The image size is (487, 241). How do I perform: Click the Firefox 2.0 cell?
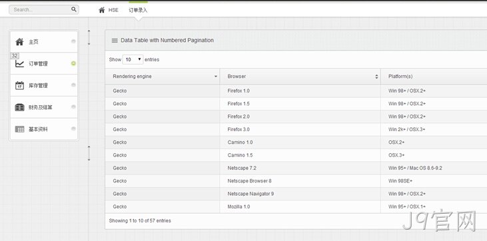(x=300, y=117)
